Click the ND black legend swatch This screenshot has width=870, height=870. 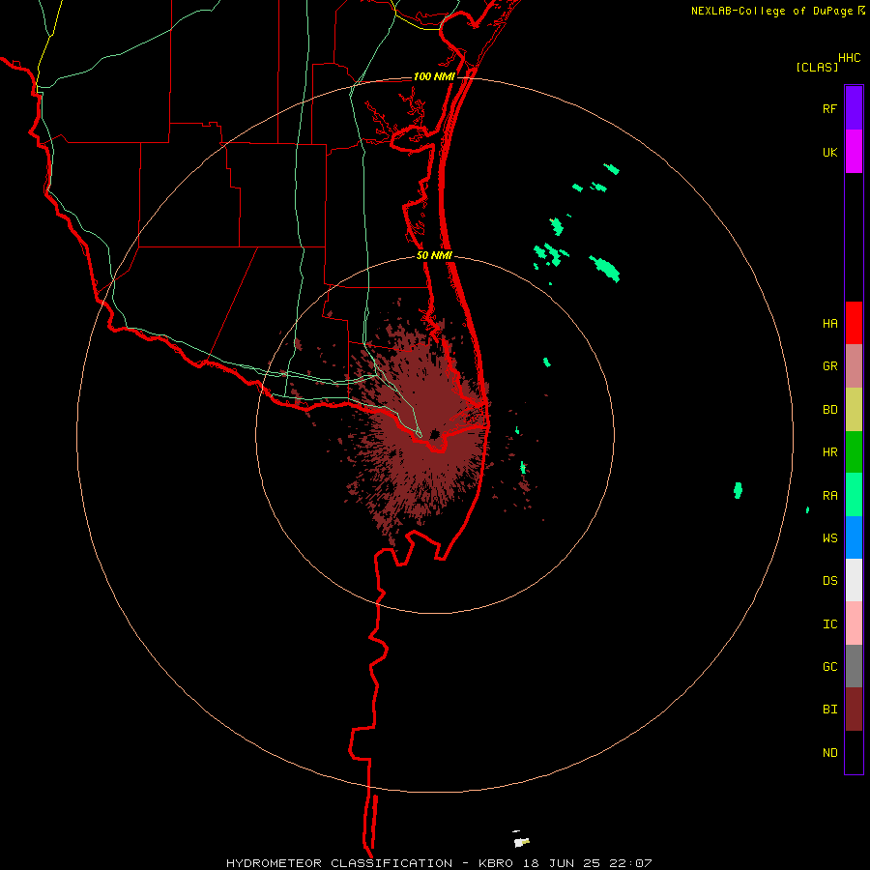[854, 752]
